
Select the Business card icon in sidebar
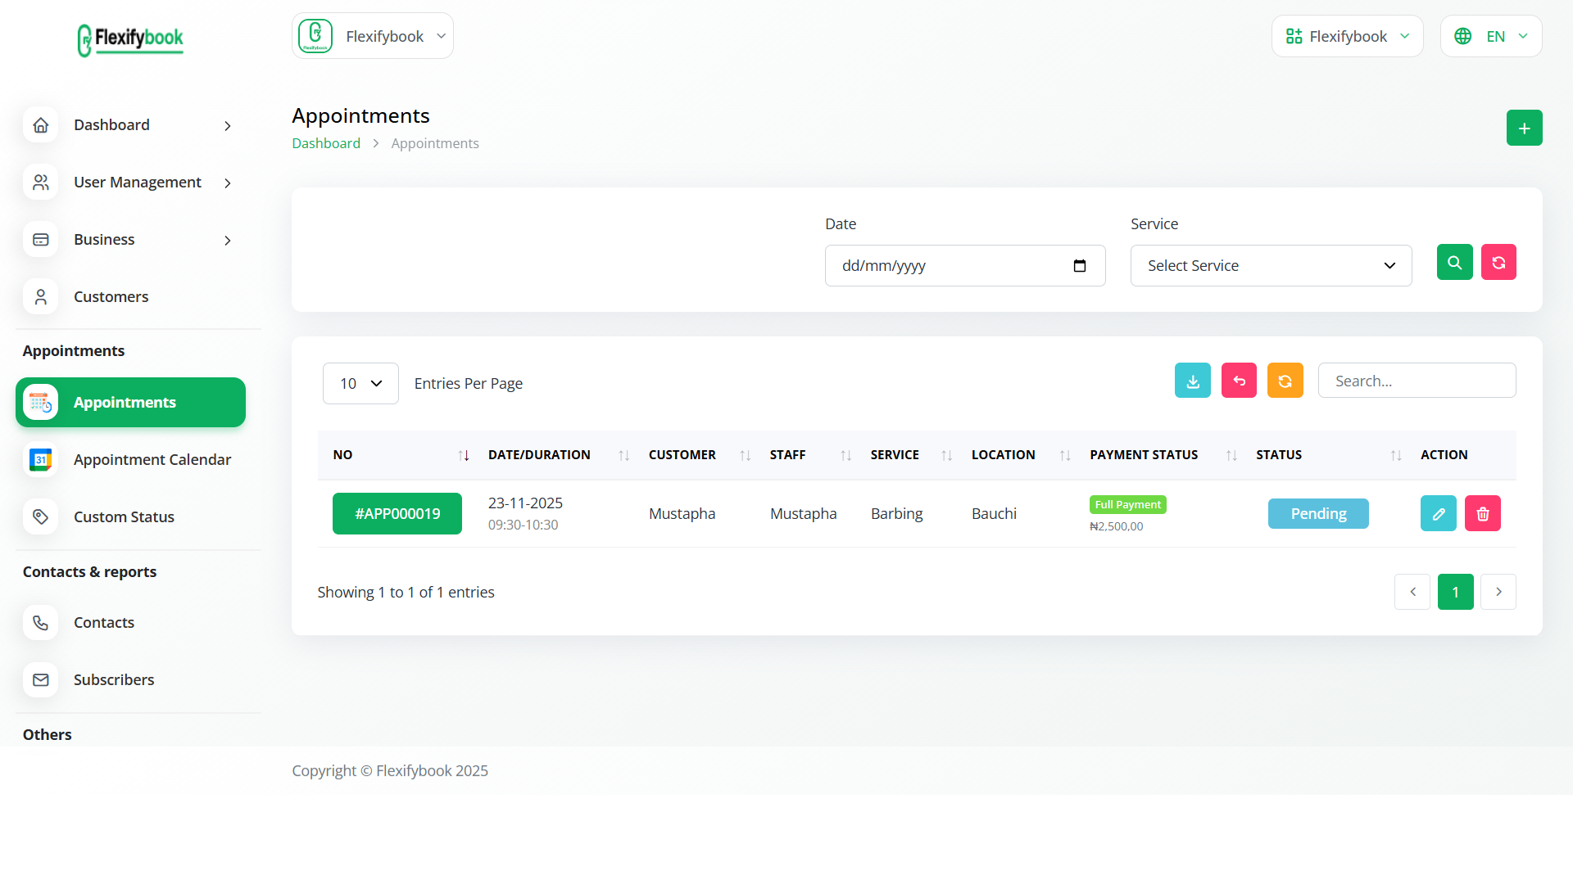(x=41, y=239)
